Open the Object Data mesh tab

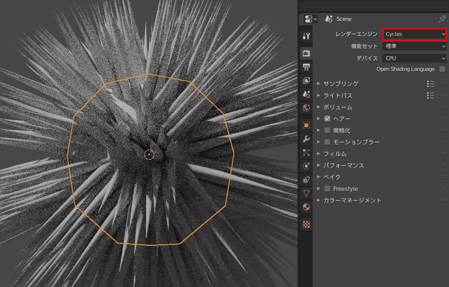[x=306, y=193]
